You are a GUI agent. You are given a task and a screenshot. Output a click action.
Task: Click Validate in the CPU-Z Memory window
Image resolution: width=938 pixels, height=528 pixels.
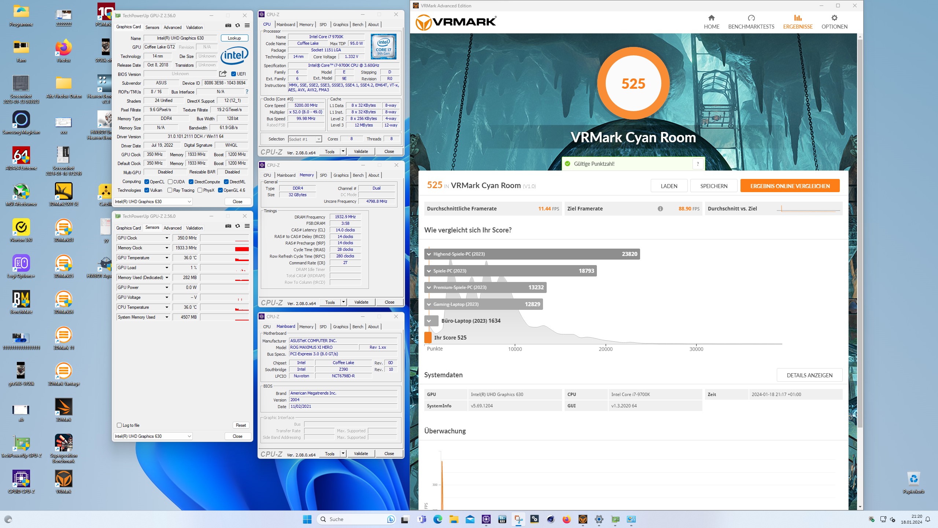(x=361, y=302)
